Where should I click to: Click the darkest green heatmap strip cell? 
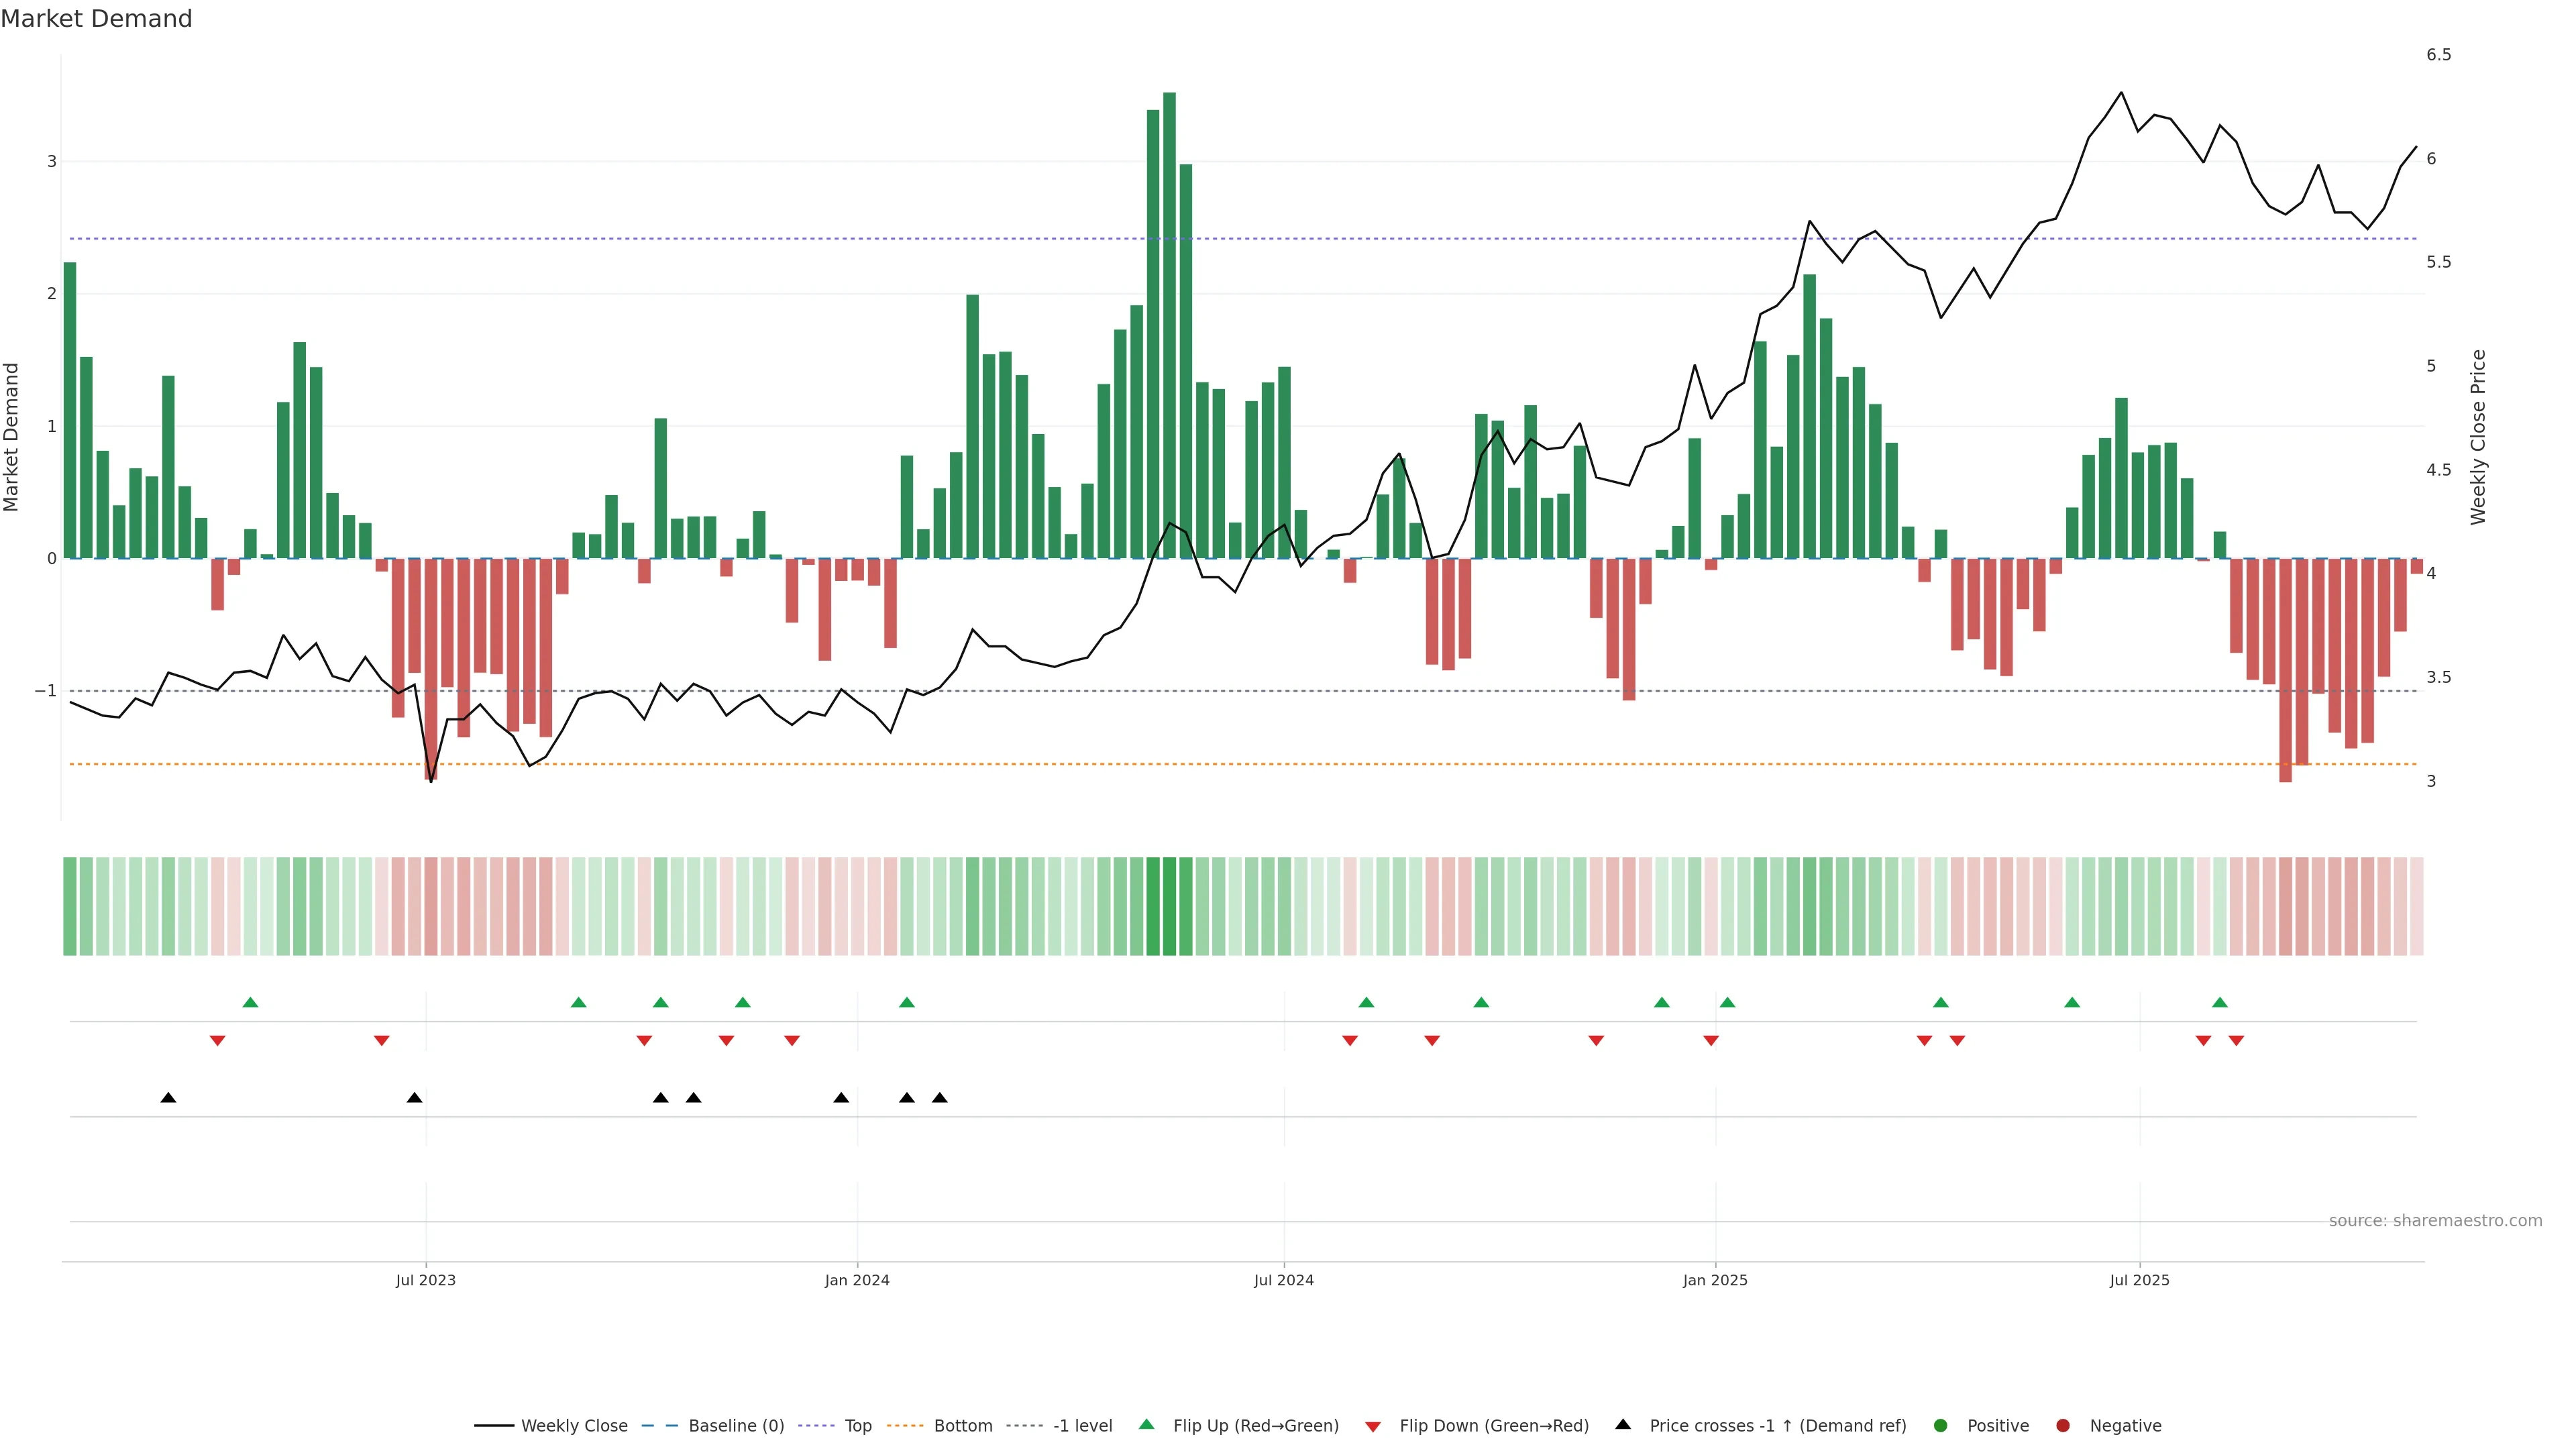pyautogui.click(x=1169, y=906)
